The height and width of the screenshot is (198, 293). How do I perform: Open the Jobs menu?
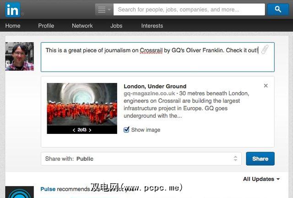116,26
